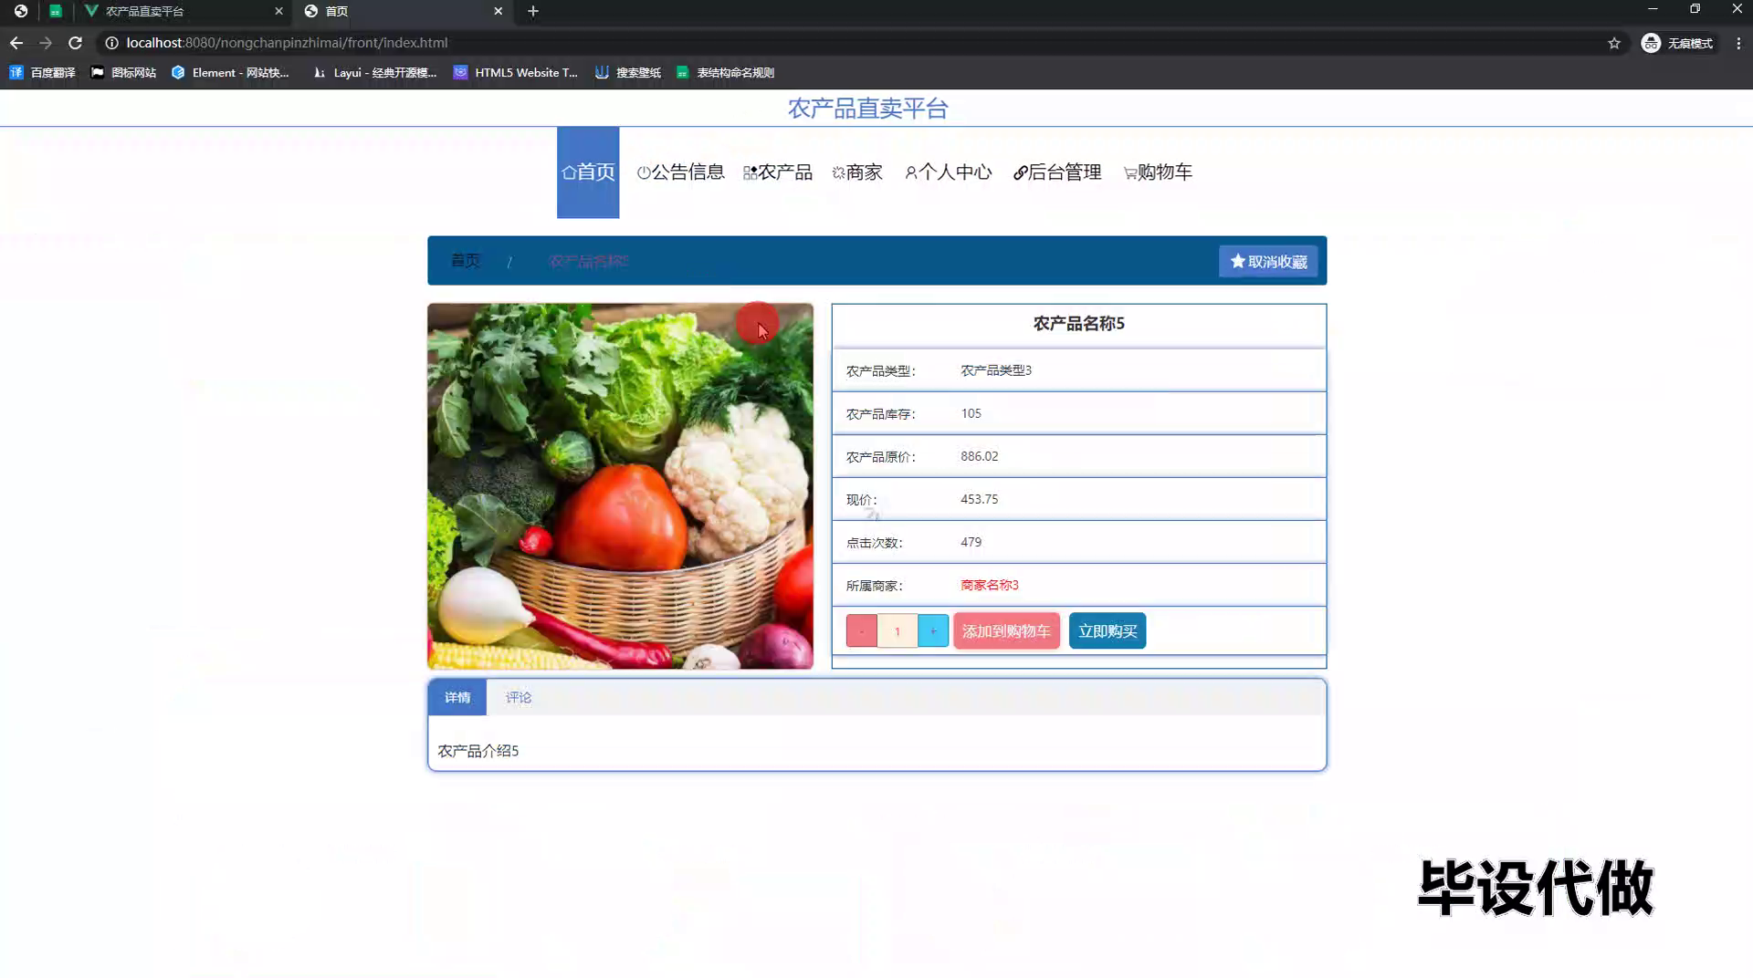This screenshot has height=978, width=1753.
Task: Decrease quantity with minus button
Action: 861,630
